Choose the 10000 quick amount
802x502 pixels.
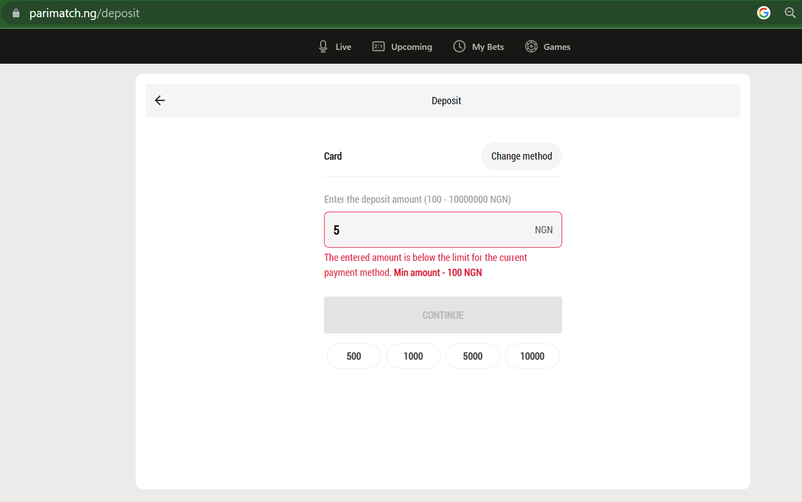click(x=532, y=356)
